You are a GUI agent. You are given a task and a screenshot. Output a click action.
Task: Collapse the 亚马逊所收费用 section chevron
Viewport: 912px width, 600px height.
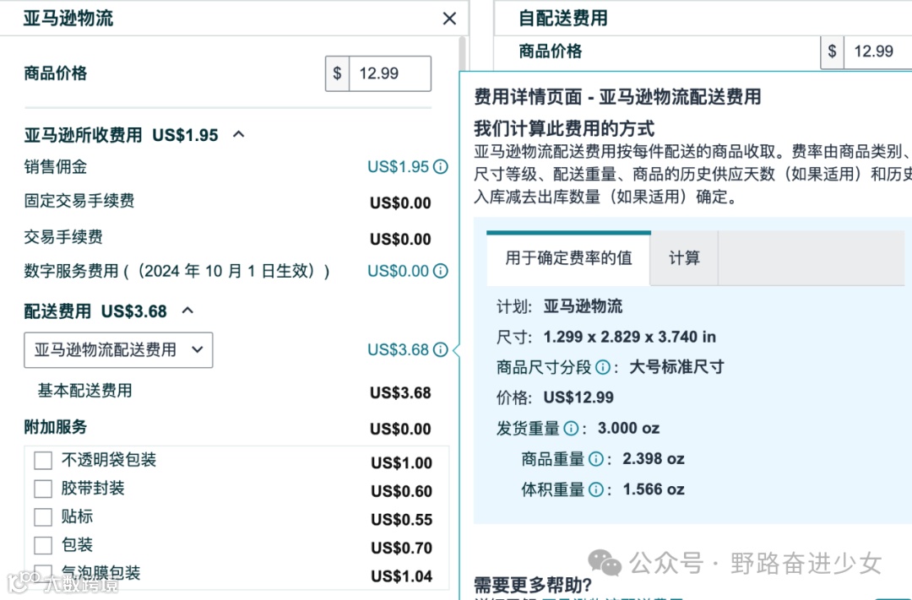(238, 134)
